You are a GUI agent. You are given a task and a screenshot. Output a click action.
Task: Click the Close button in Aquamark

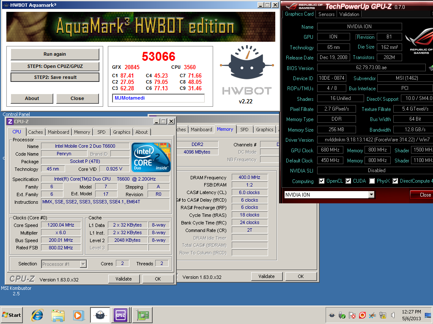(x=77, y=98)
